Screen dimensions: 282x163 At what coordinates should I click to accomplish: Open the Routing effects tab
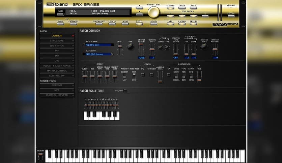pos(57,85)
